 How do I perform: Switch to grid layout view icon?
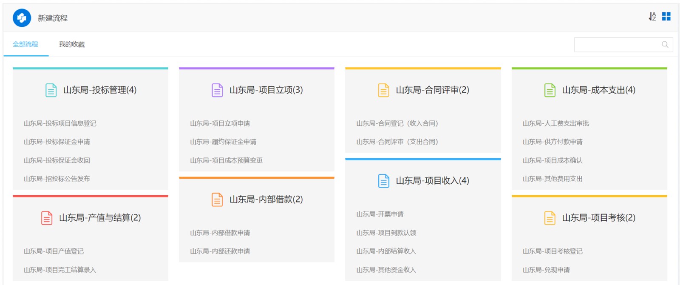[x=666, y=16]
